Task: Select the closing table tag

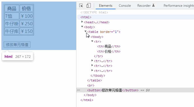Action: pos(94,80)
